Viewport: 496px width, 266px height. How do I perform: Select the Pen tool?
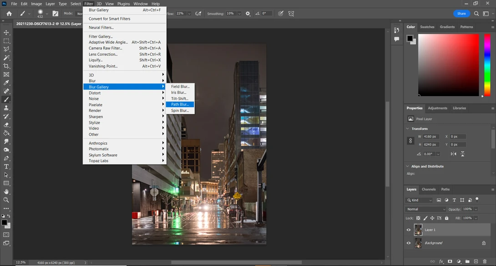click(6, 158)
